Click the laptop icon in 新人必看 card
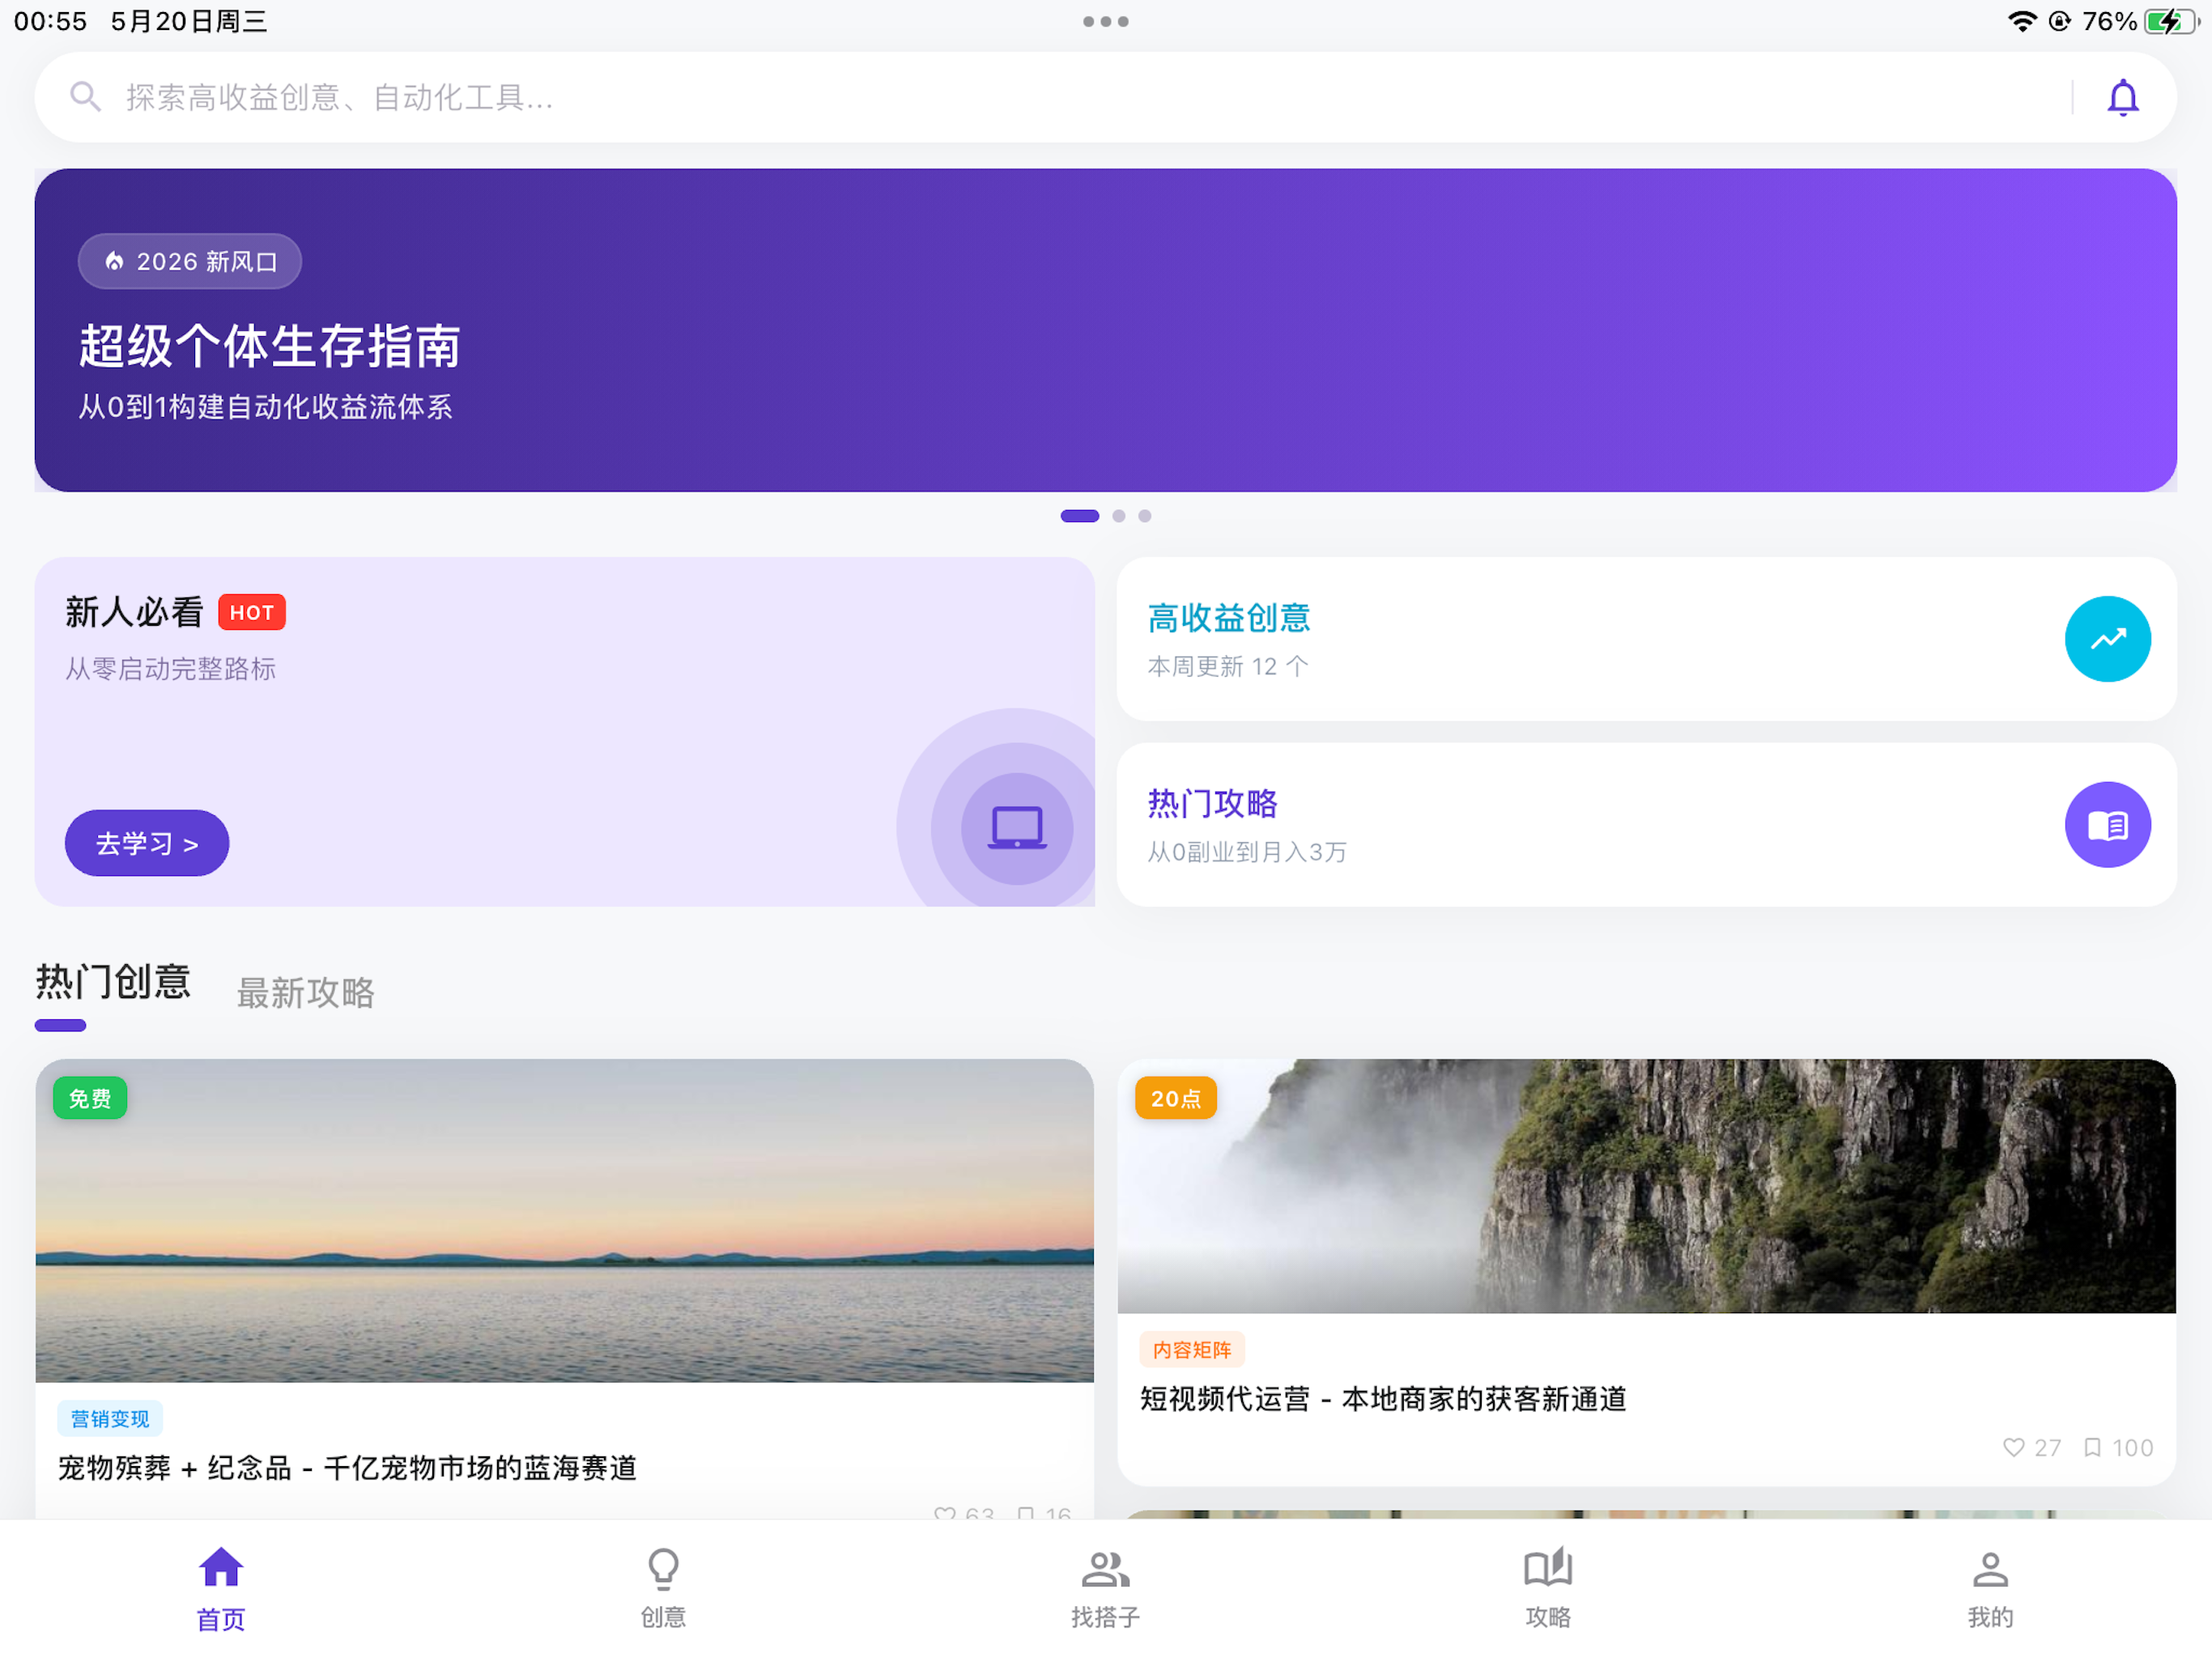This screenshot has width=2212, height=1658. (x=1017, y=828)
